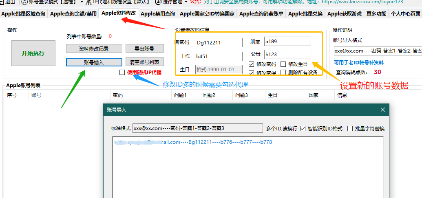This screenshot has width=422, height=198.
Task: Enable 使用随机IP代理 checkbox
Action: [122, 72]
